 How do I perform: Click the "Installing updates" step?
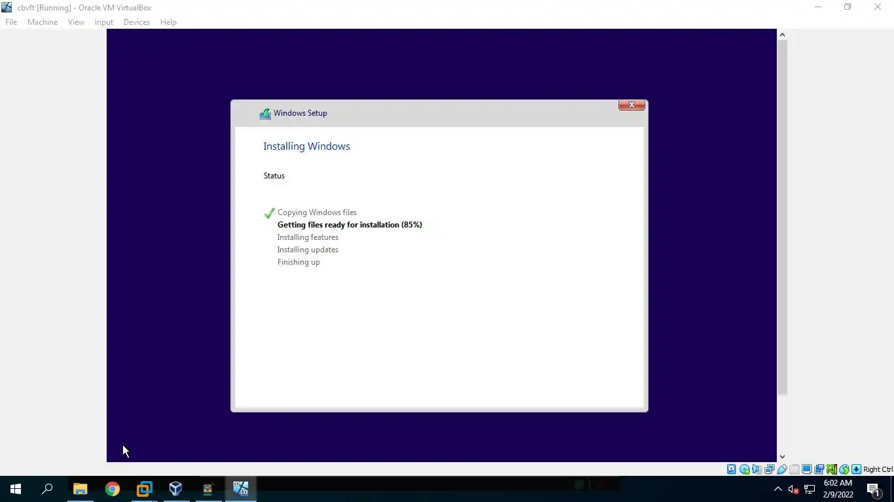308,250
